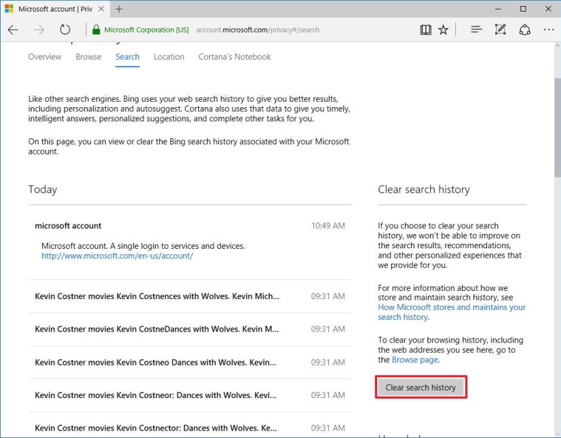
Task: Select the Search tab
Action: click(x=128, y=57)
